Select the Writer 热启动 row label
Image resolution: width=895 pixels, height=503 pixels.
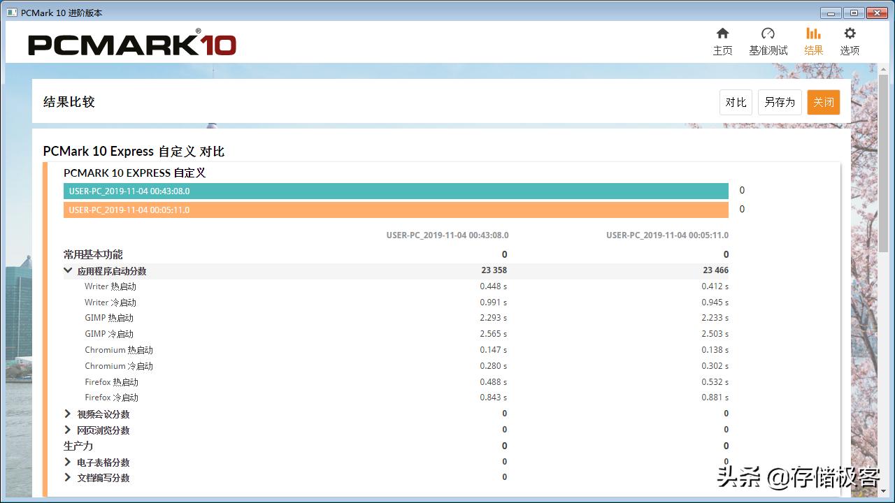click(x=110, y=286)
